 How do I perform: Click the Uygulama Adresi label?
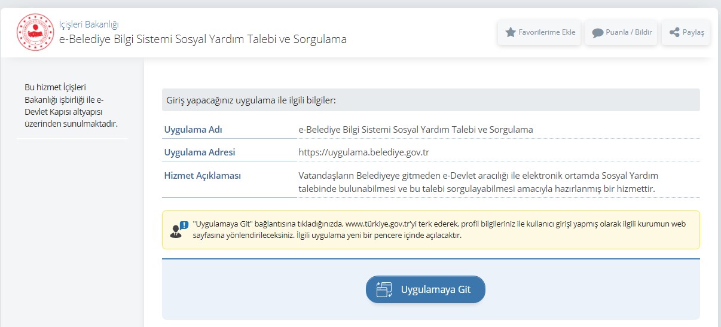point(200,152)
